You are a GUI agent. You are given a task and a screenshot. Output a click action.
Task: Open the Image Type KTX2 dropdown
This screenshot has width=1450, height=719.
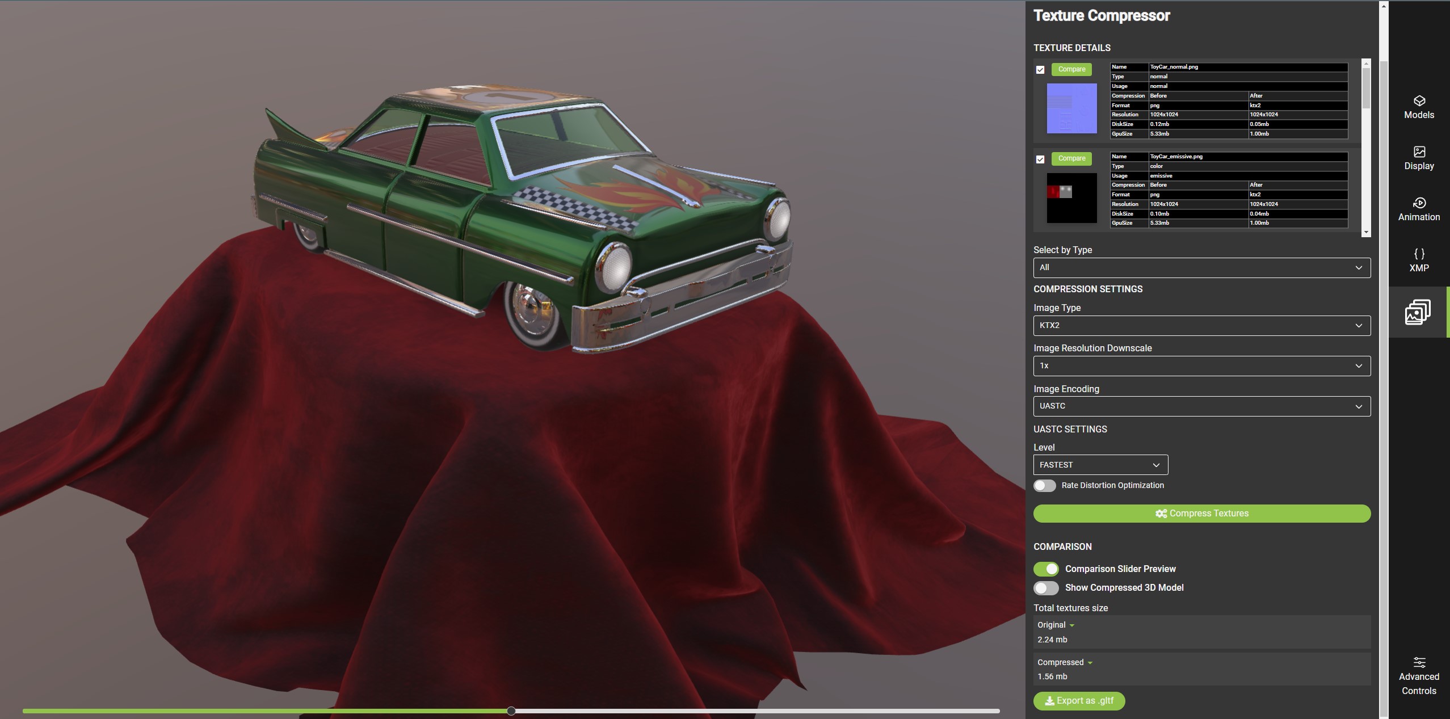point(1201,326)
